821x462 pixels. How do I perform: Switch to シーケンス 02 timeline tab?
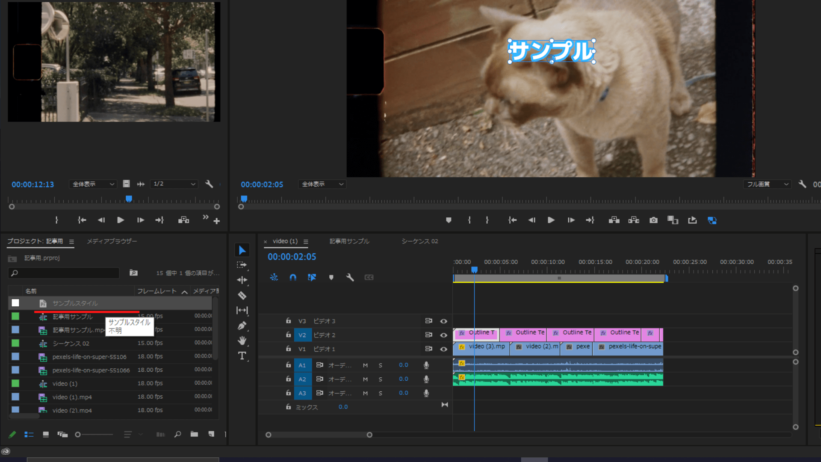point(419,241)
